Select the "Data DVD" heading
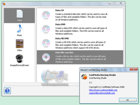This screenshot has width=140, height=105. coord(60,24)
